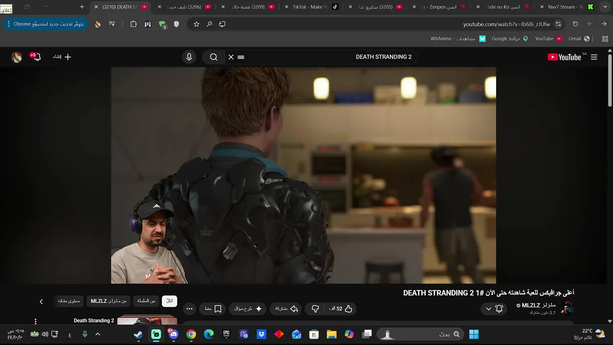Open the YouTube hamburger guide menu
This screenshot has width=613, height=345.
(594, 57)
